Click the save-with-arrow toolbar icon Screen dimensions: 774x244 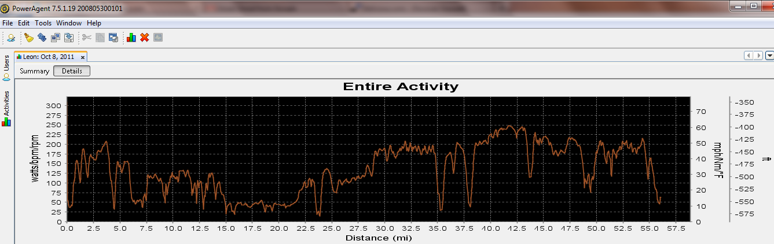[x=69, y=38]
